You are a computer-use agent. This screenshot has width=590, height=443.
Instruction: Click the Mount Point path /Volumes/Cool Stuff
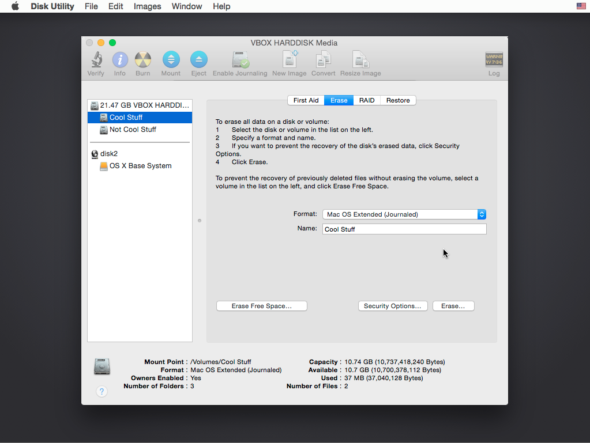click(x=220, y=362)
